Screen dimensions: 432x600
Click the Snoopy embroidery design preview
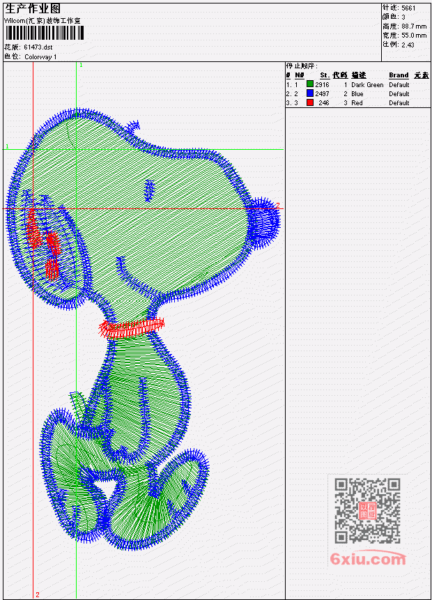coord(142,329)
